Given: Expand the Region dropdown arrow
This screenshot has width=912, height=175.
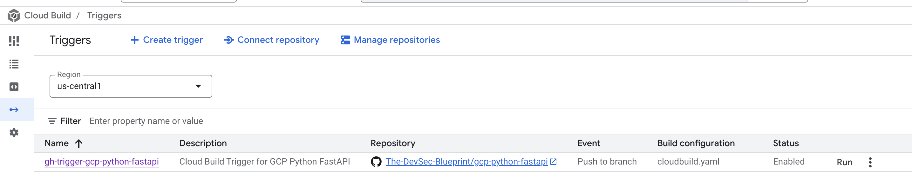Looking at the screenshot, I should point(198,86).
